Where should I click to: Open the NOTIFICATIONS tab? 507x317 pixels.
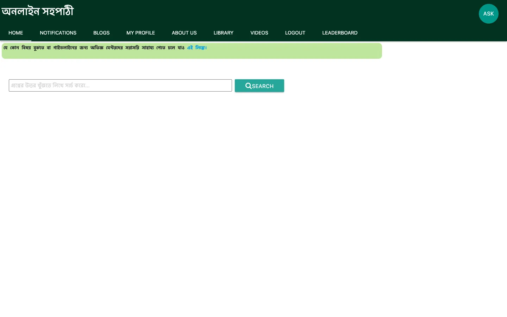point(58,33)
